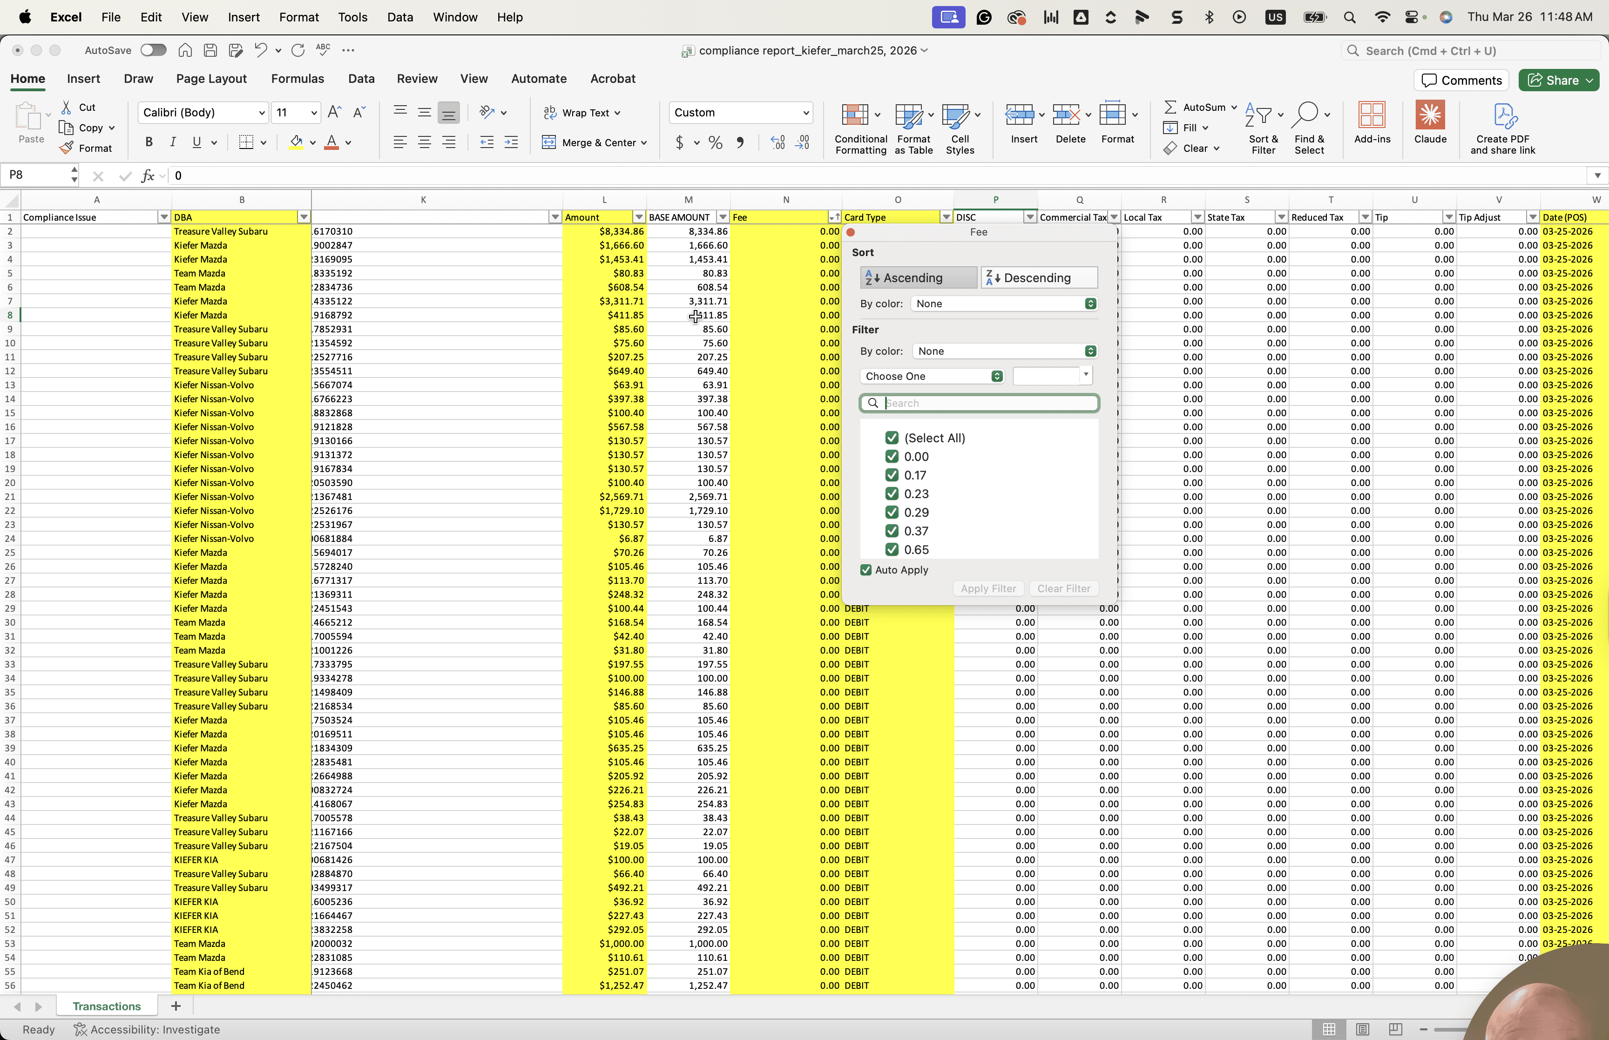Open the Choose One condition dropdown
1609x1040 pixels.
tap(932, 376)
